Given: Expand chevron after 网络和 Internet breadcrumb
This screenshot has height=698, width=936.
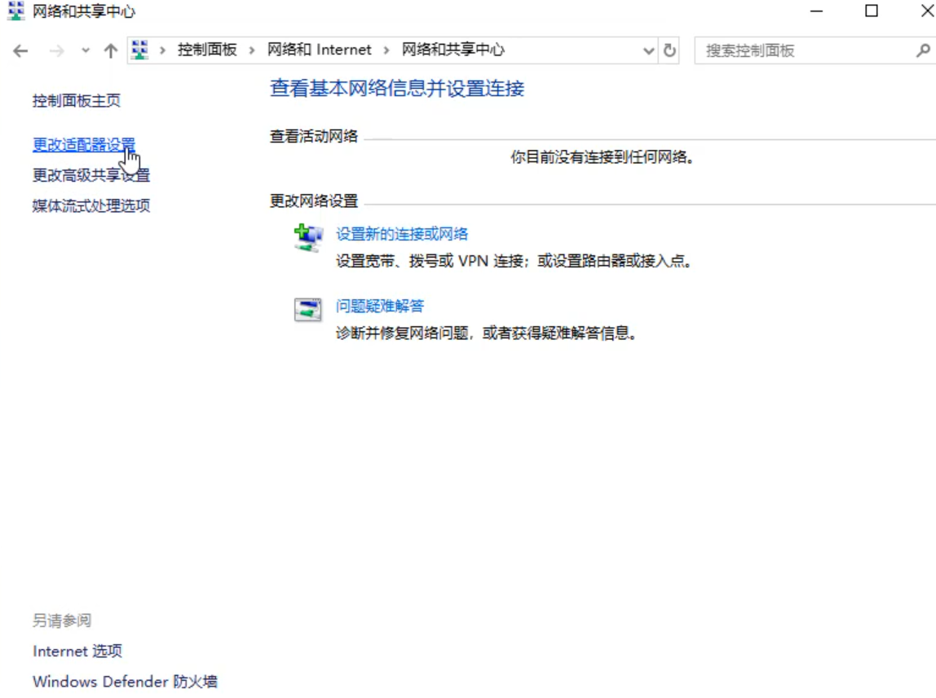Looking at the screenshot, I should [386, 51].
